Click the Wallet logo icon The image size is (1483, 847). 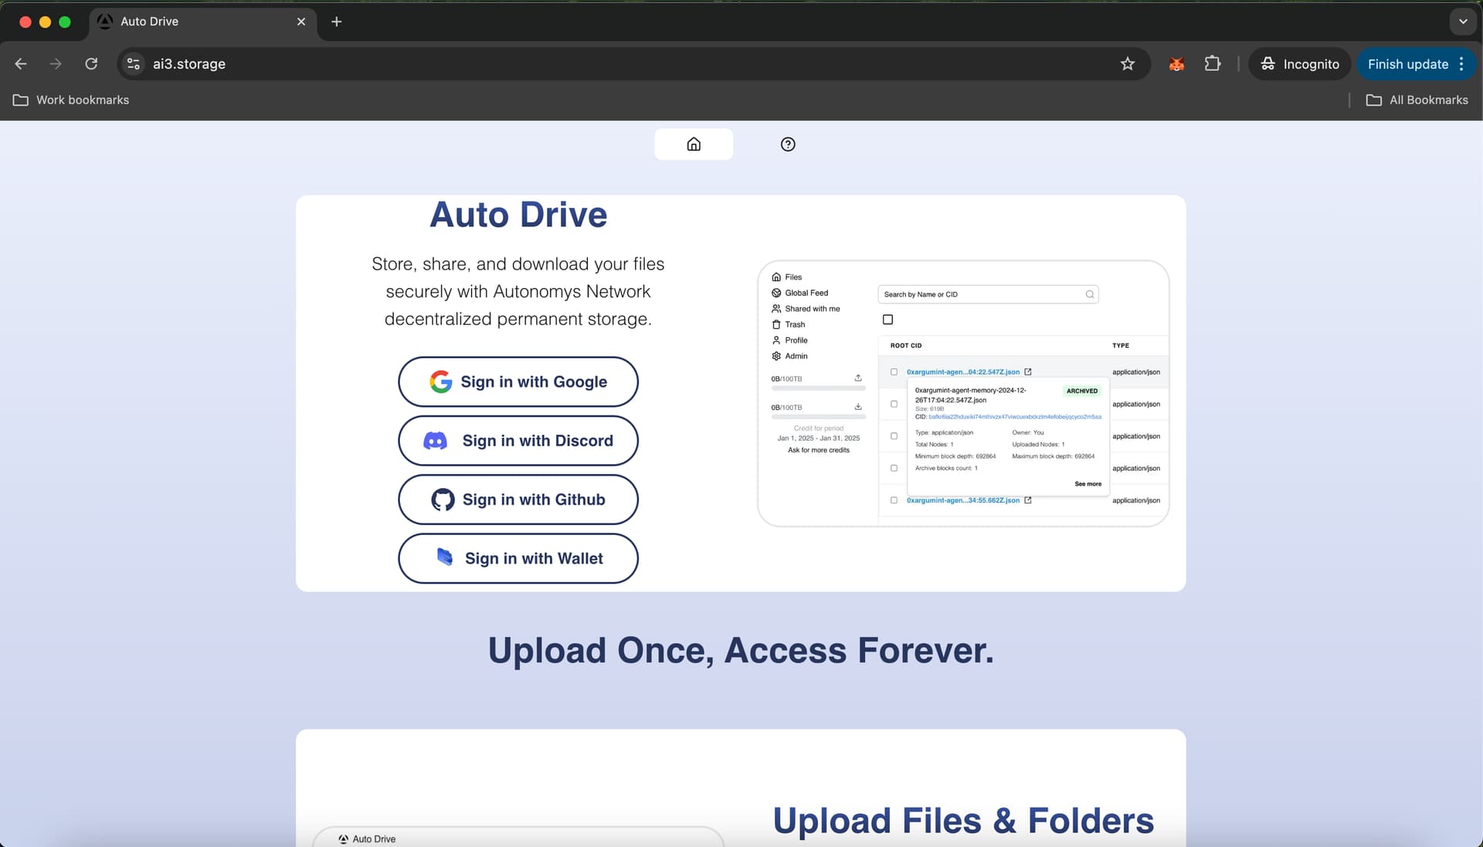tap(445, 557)
